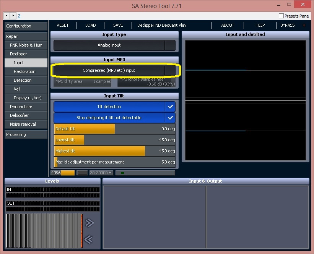Click the forward navigation arrow

tap(13, 15)
